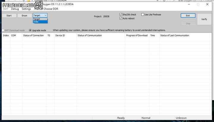Close the download tool window
Viewport: 214px width, 122px height.
(207, 4)
